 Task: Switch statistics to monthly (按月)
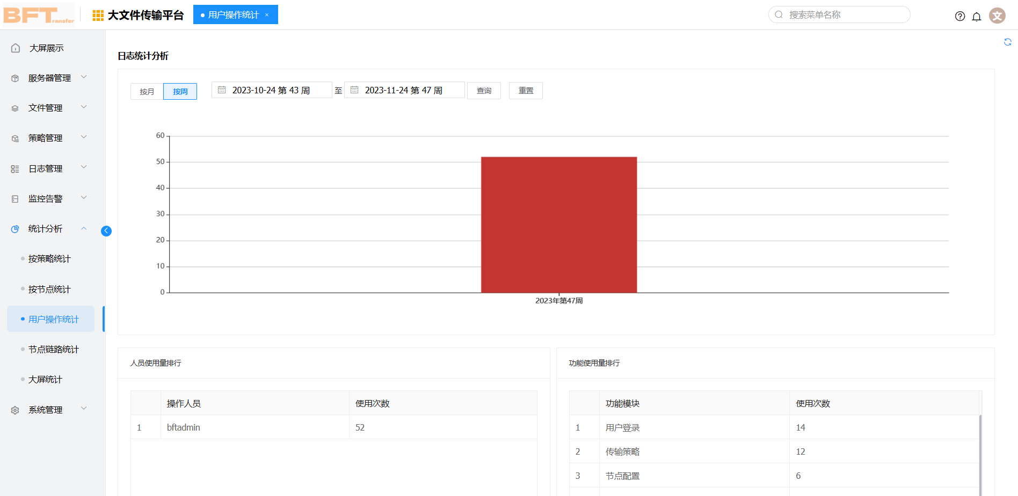click(147, 92)
